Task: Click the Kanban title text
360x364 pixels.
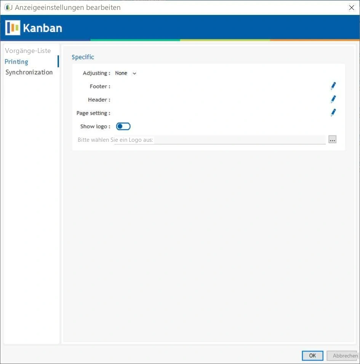Action: tap(42, 28)
